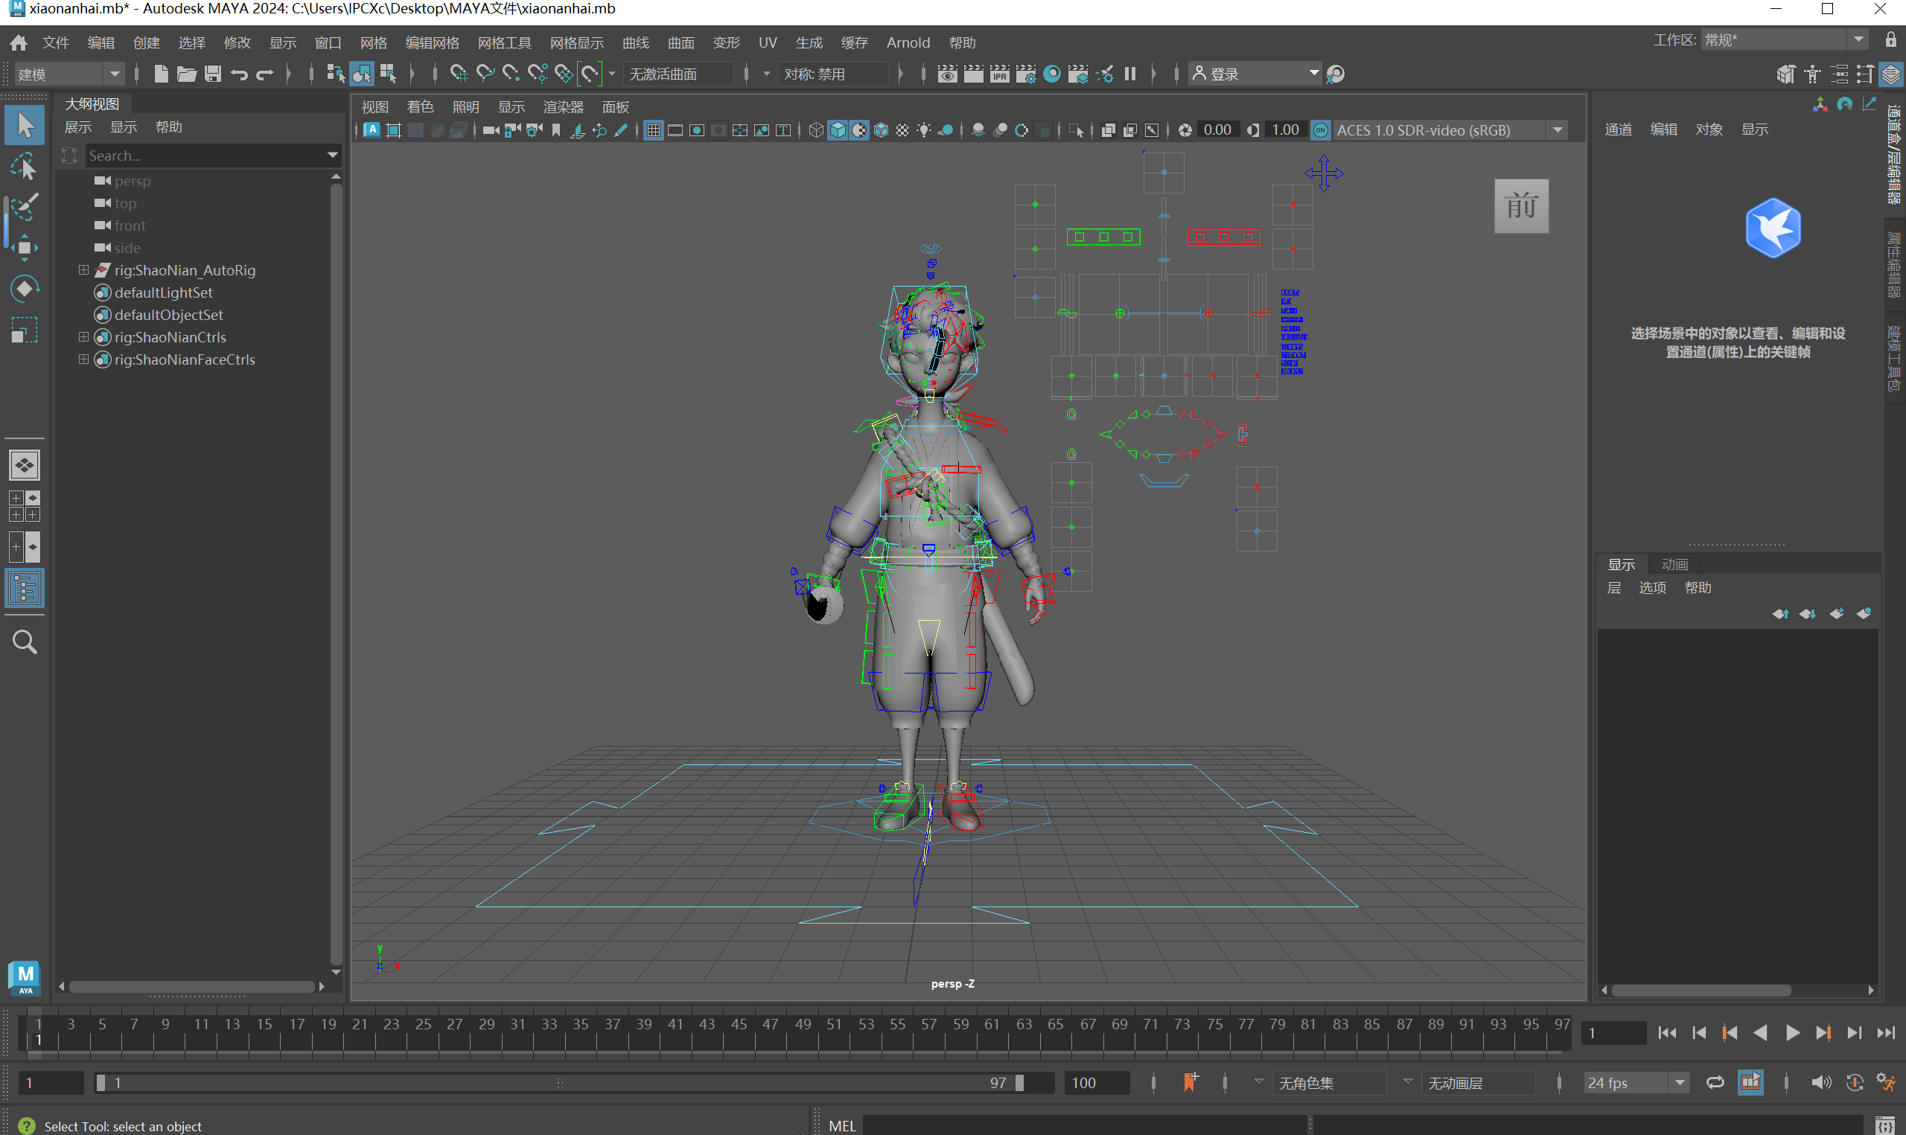Open the Arnold menu
The image size is (1906, 1135).
click(x=908, y=43)
